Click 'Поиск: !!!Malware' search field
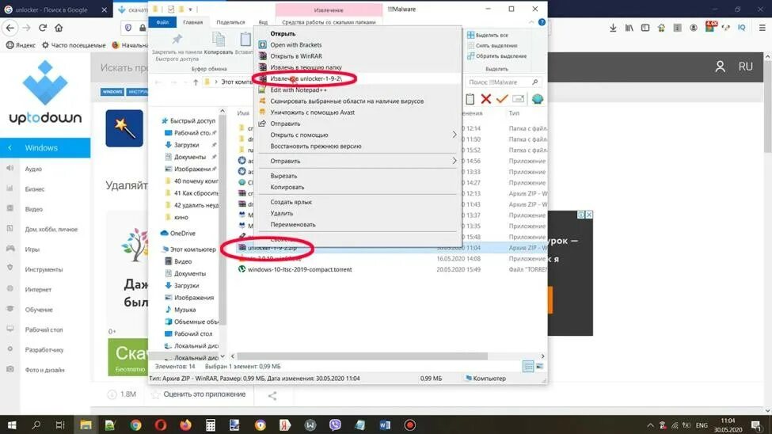This screenshot has width=772, height=434. (502, 82)
